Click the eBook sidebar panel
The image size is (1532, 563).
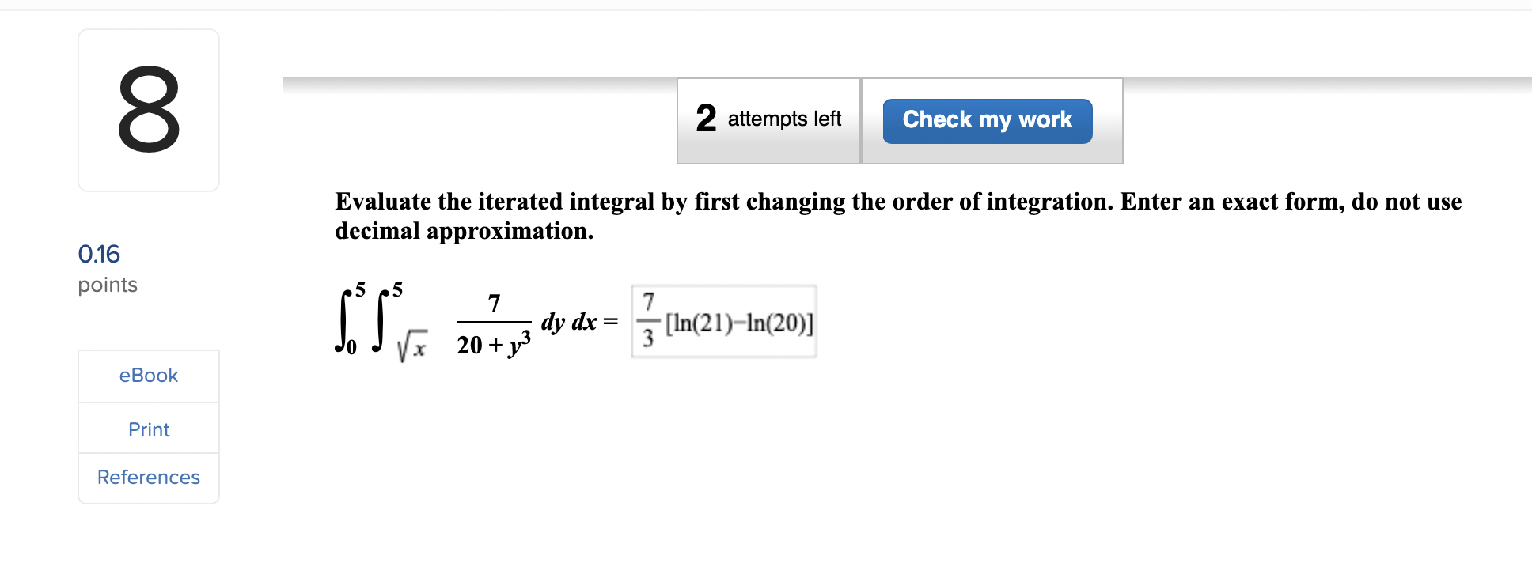point(148,376)
